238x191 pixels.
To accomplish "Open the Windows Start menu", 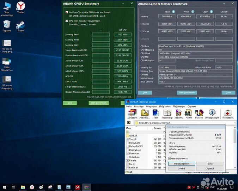I will (x=4, y=187).
